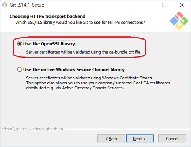The width and height of the screenshot is (191, 147).
Task: Click the Git icon in title bar
Action: click(5, 5)
